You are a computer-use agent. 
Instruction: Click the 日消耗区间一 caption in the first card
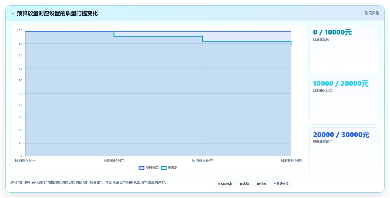coord(323,39)
